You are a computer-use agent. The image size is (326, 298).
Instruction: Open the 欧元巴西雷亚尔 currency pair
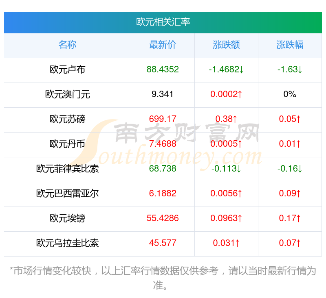(x=67, y=194)
